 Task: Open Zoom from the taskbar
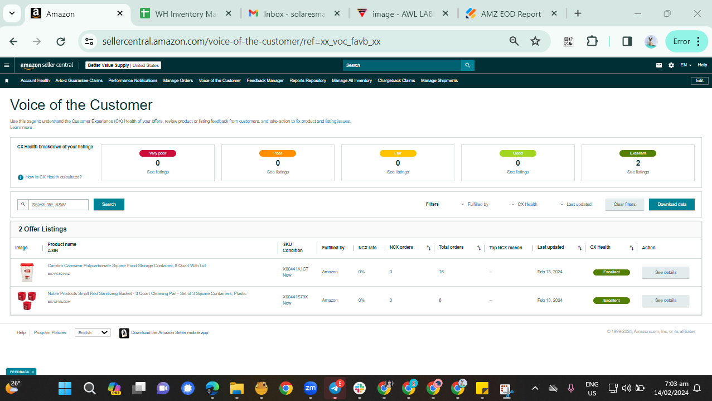click(310, 388)
